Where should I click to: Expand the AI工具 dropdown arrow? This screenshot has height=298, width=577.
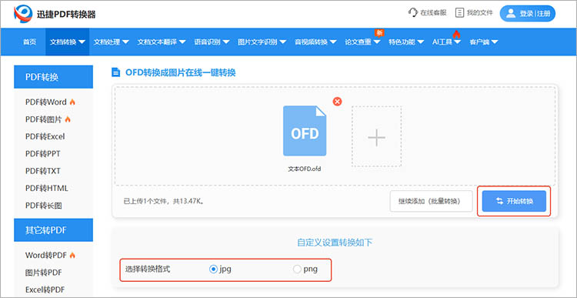tap(457, 42)
